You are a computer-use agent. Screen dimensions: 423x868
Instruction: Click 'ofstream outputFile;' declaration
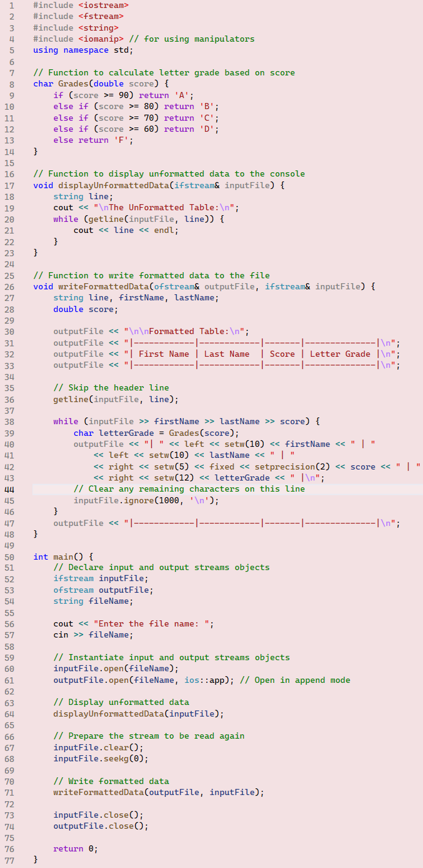coord(103,590)
